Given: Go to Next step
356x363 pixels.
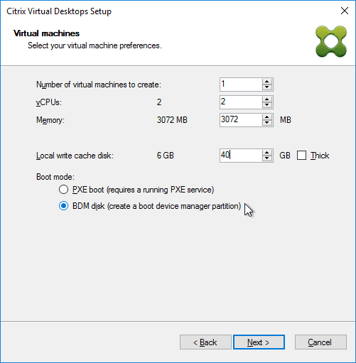Looking at the screenshot, I should (x=259, y=342).
